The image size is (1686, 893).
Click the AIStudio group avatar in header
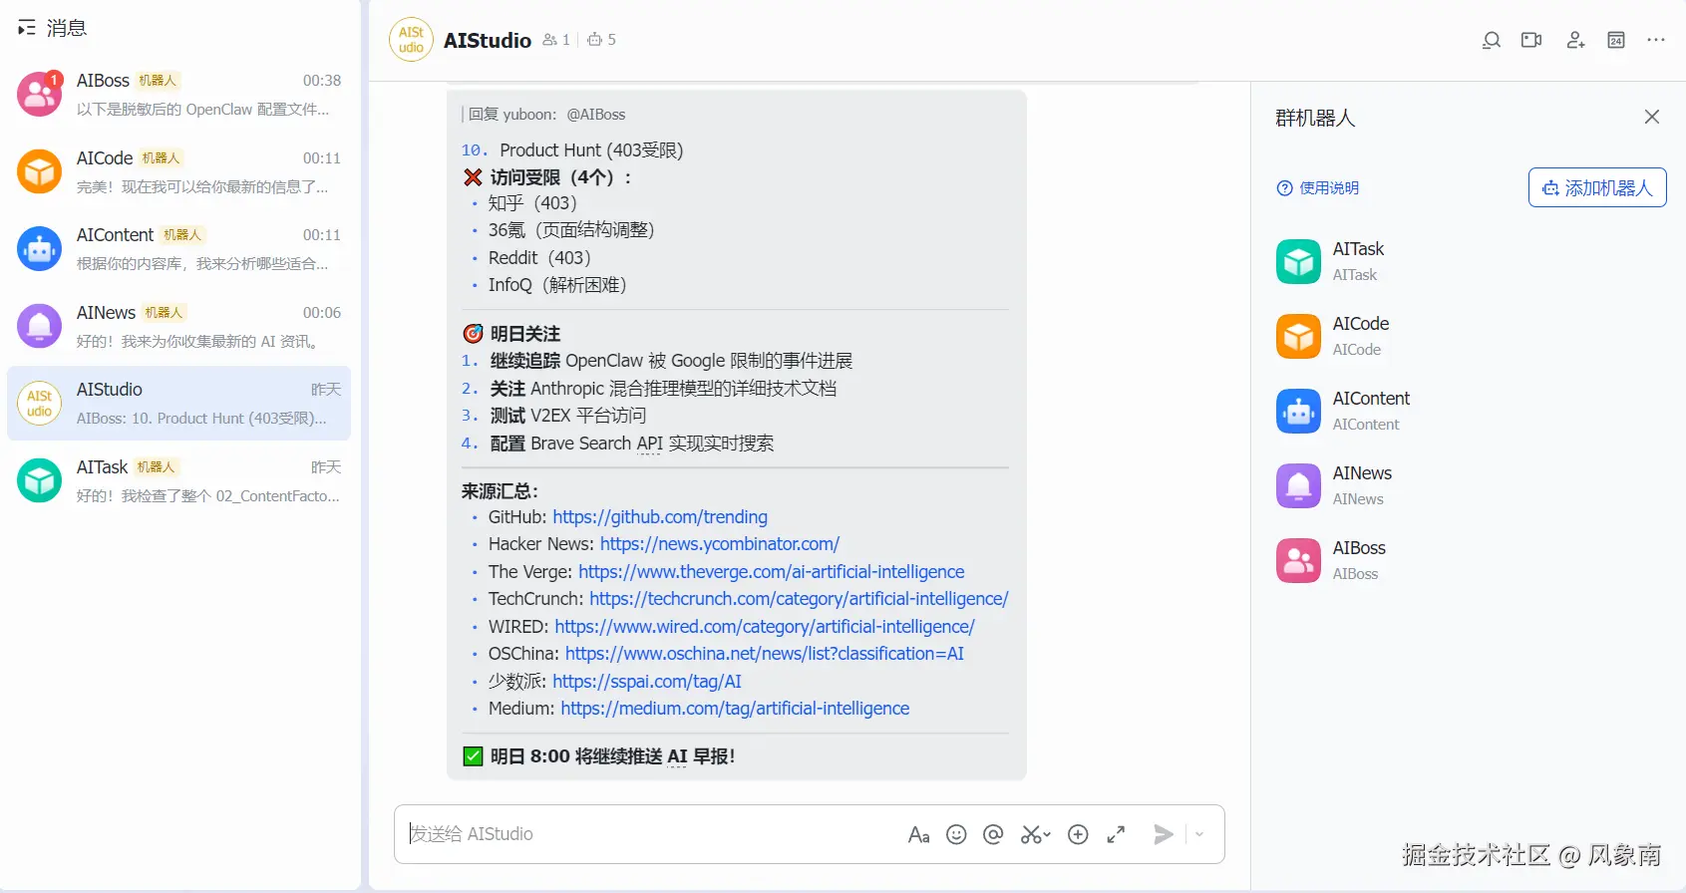point(411,40)
